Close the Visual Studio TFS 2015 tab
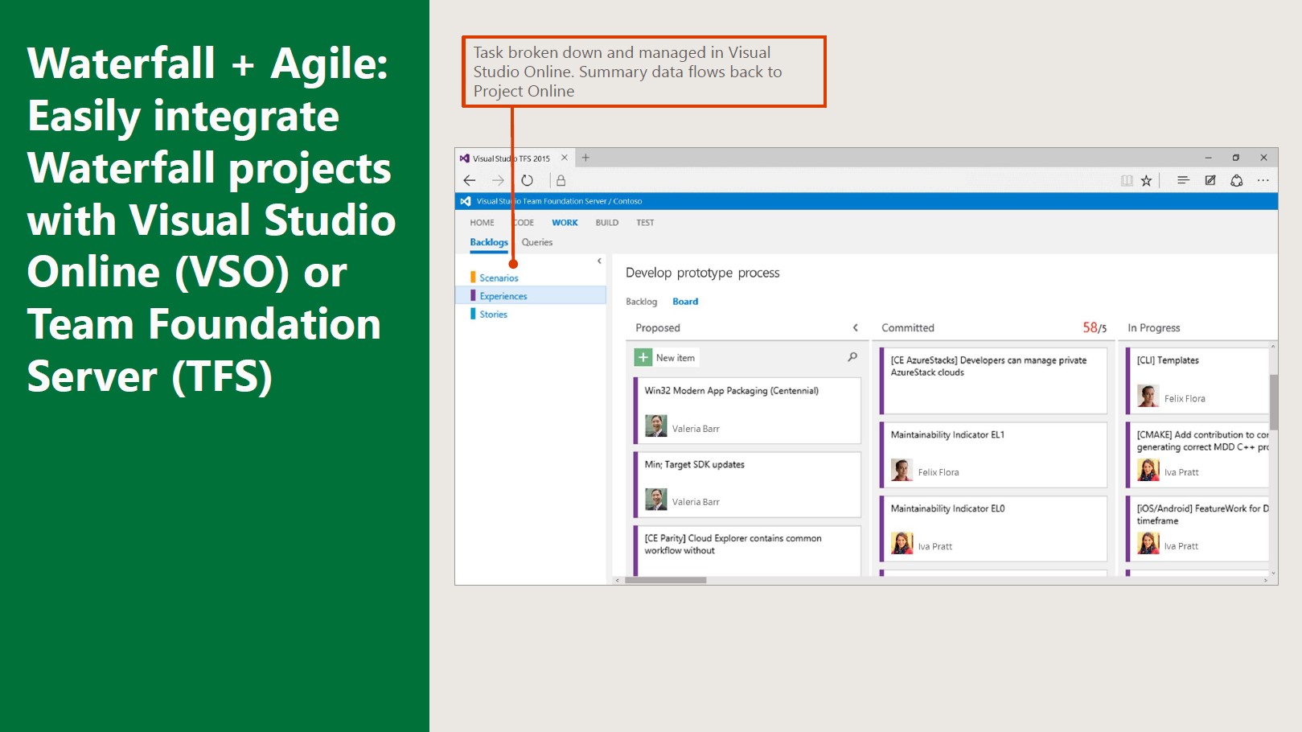Viewport: 1302px width, 732px height. (x=565, y=158)
